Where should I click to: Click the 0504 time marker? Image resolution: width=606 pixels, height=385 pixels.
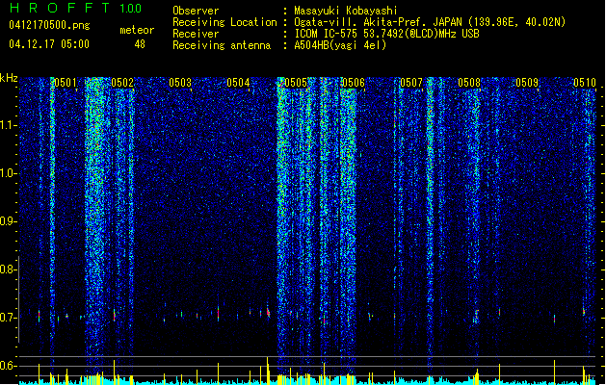[238, 82]
